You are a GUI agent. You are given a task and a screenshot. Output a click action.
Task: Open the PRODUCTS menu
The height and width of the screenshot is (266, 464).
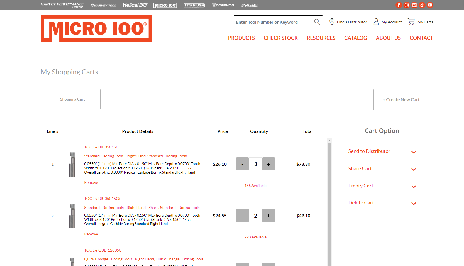pyautogui.click(x=241, y=38)
